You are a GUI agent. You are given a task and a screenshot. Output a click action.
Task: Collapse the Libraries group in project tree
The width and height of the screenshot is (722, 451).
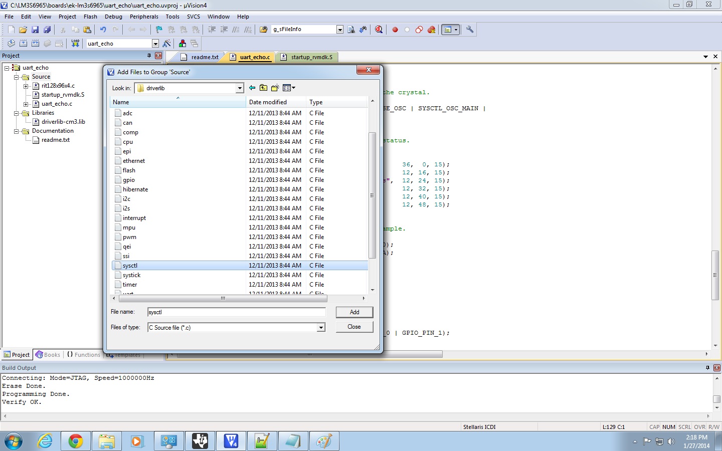pos(17,113)
